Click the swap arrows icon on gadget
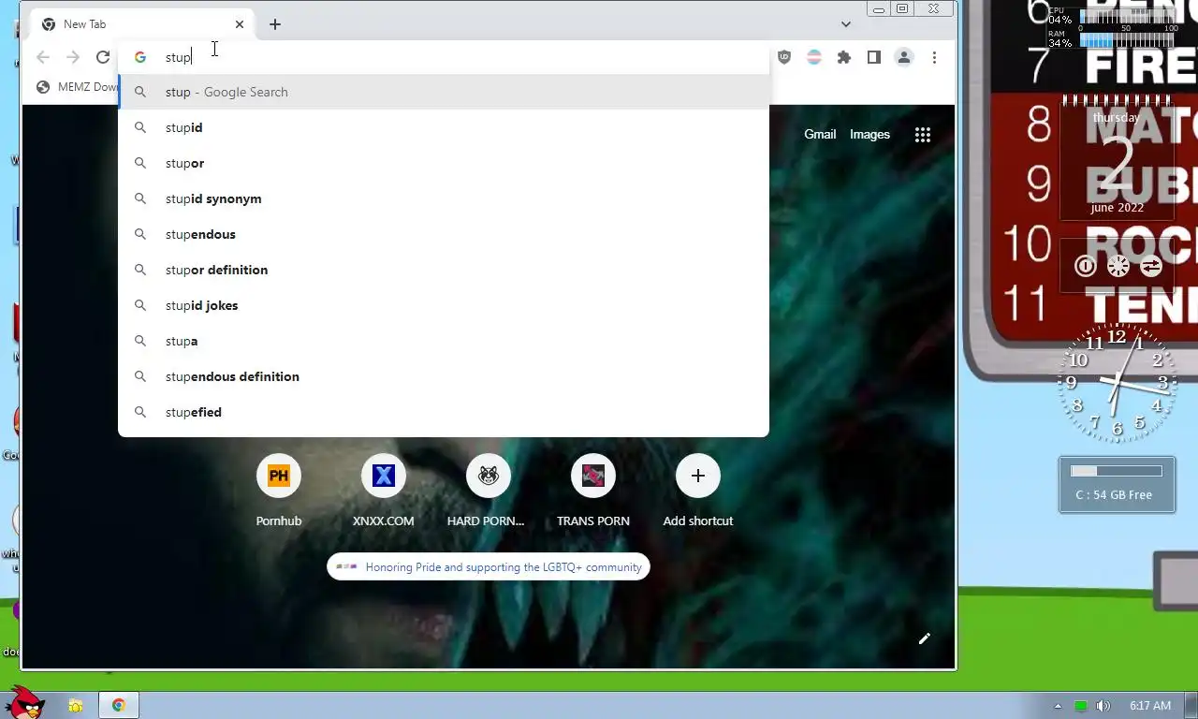 (x=1151, y=266)
